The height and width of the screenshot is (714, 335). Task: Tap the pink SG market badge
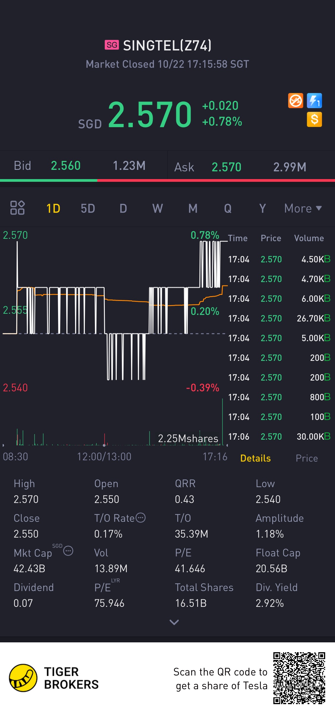tap(112, 45)
